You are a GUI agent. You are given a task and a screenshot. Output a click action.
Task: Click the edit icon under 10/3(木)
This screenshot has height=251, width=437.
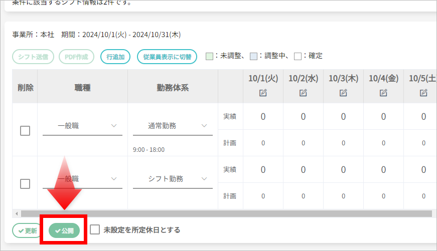pos(343,93)
